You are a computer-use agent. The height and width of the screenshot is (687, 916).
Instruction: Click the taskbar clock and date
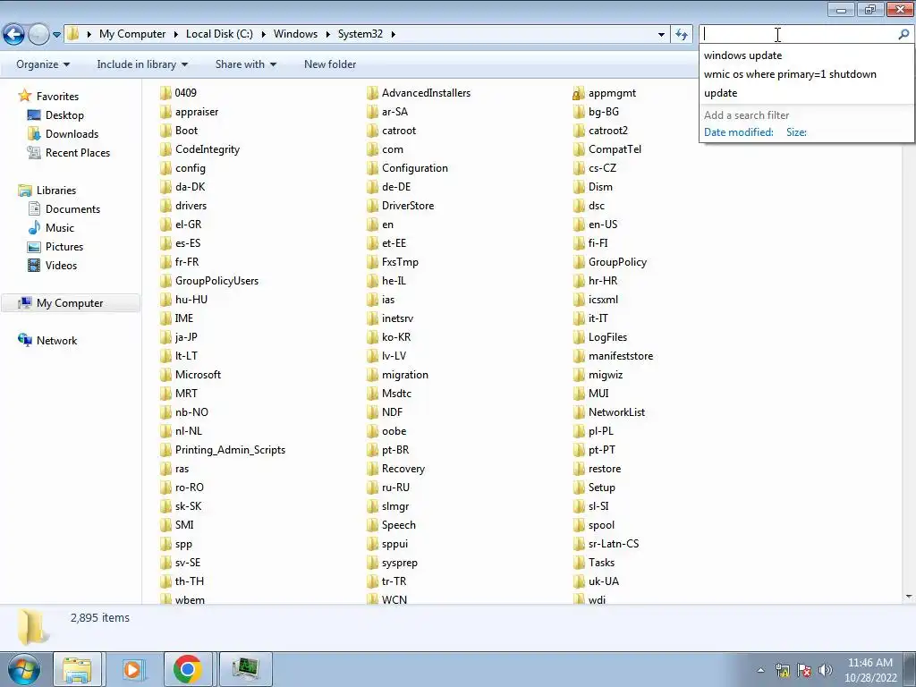click(x=869, y=669)
